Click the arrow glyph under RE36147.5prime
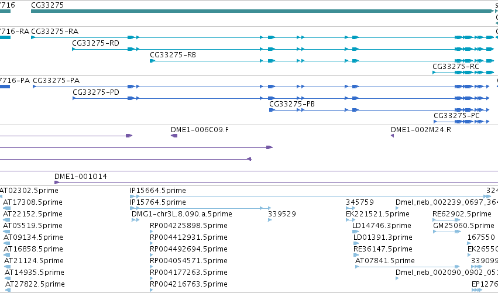498x293 pixels. [x=356, y=255]
